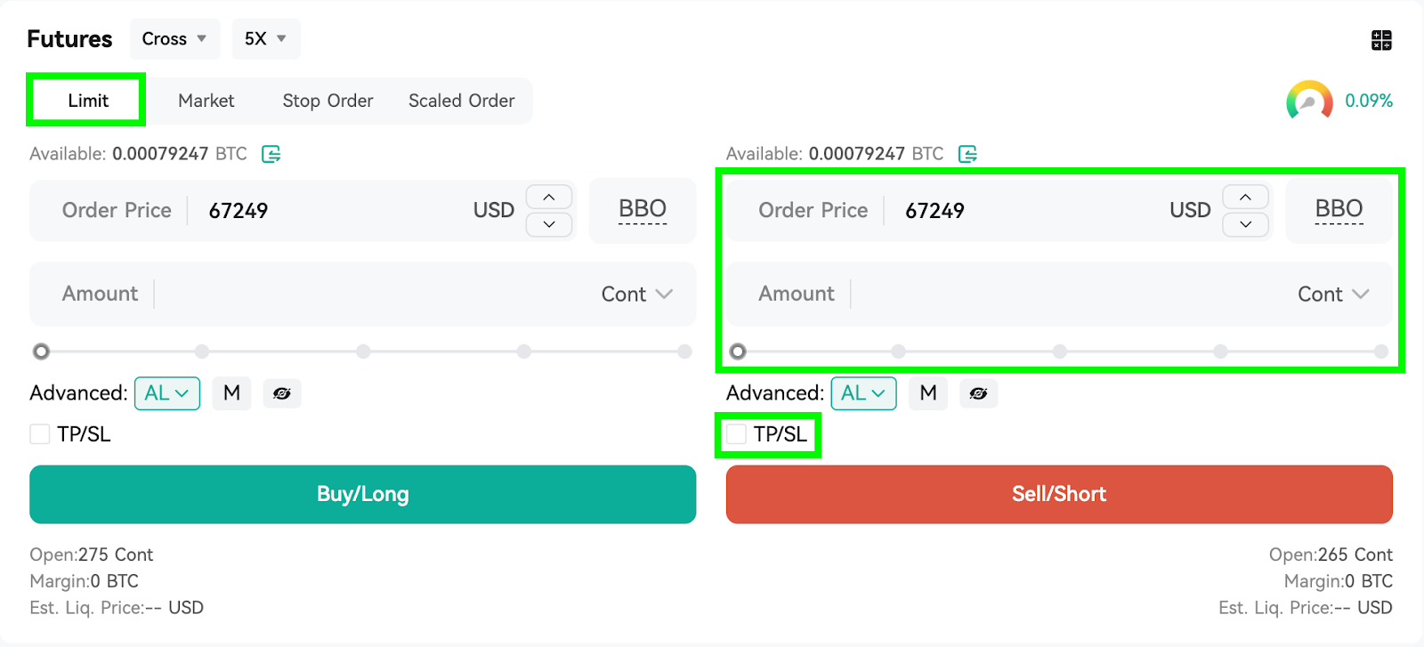The width and height of the screenshot is (1424, 647).
Task: Open the layout grid icon at top right
Action: coord(1381,40)
